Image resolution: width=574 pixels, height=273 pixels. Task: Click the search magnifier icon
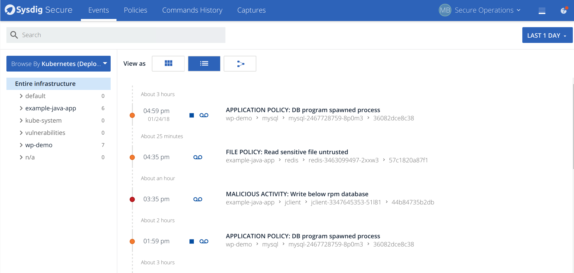[x=14, y=35]
